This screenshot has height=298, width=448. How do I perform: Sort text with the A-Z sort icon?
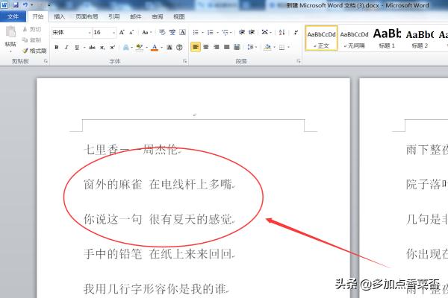point(281,32)
